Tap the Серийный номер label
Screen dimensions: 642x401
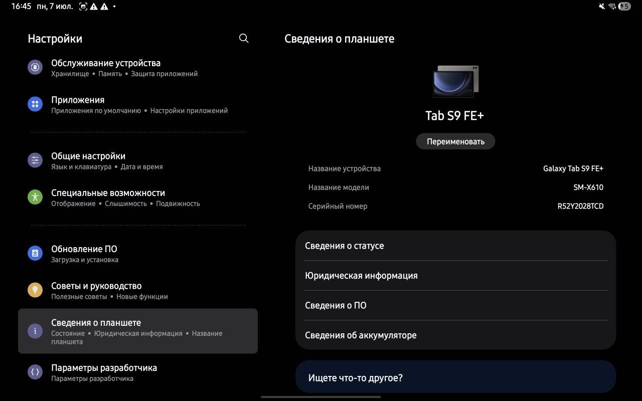(x=338, y=206)
